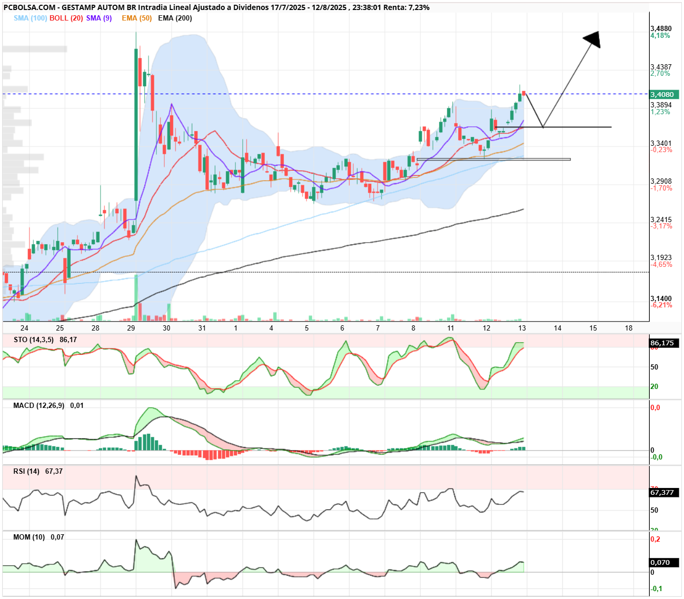Select date 25 on the time axis
Viewport: 684px width, 599px height.
tap(60, 328)
